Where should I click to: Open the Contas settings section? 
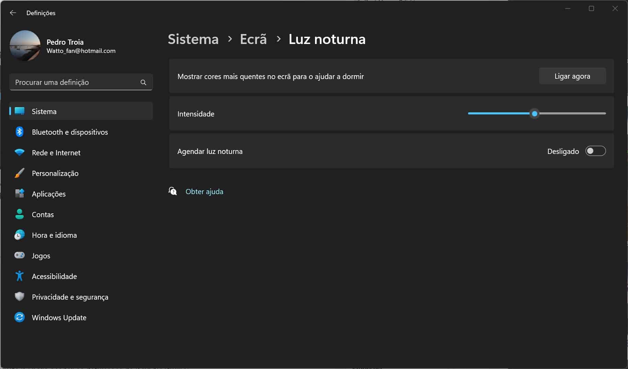pos(43,214)
